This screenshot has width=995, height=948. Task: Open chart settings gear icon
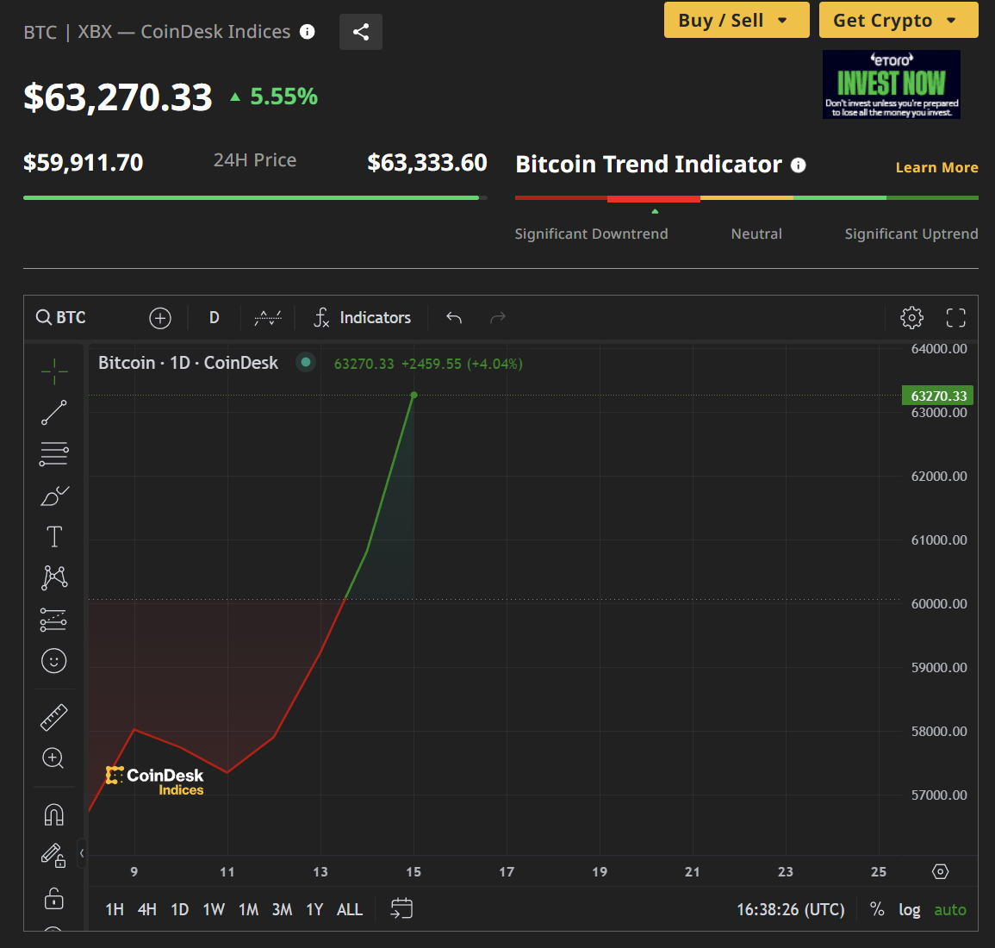coord(911,318)
